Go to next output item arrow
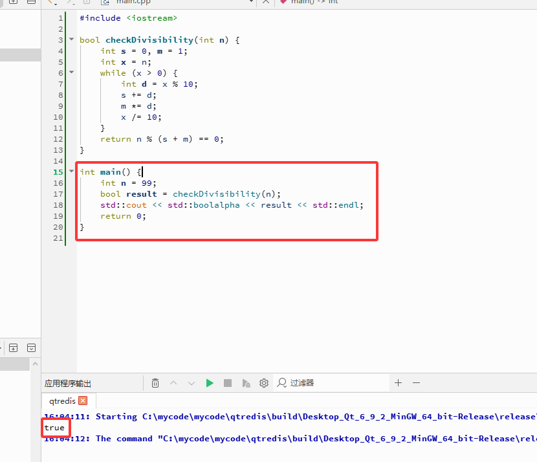The image size is (537, 462). tap(192, 383)
